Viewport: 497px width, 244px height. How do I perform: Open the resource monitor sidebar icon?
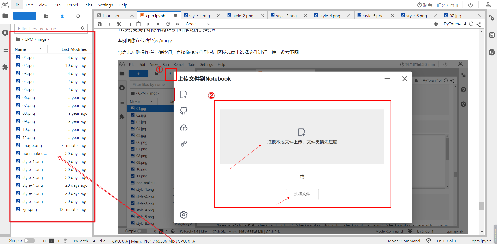[492, 35]
